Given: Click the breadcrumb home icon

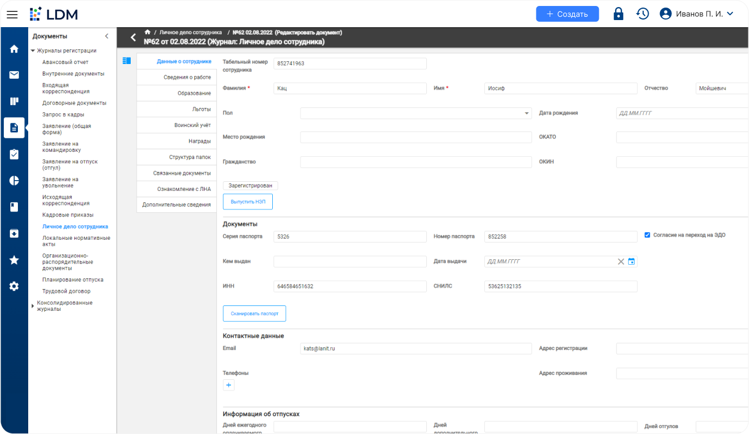Looking at the screenshot, I should tap(147, 32).
